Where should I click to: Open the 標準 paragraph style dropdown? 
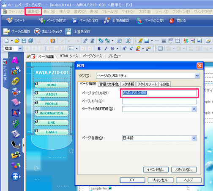coord(20,48)
